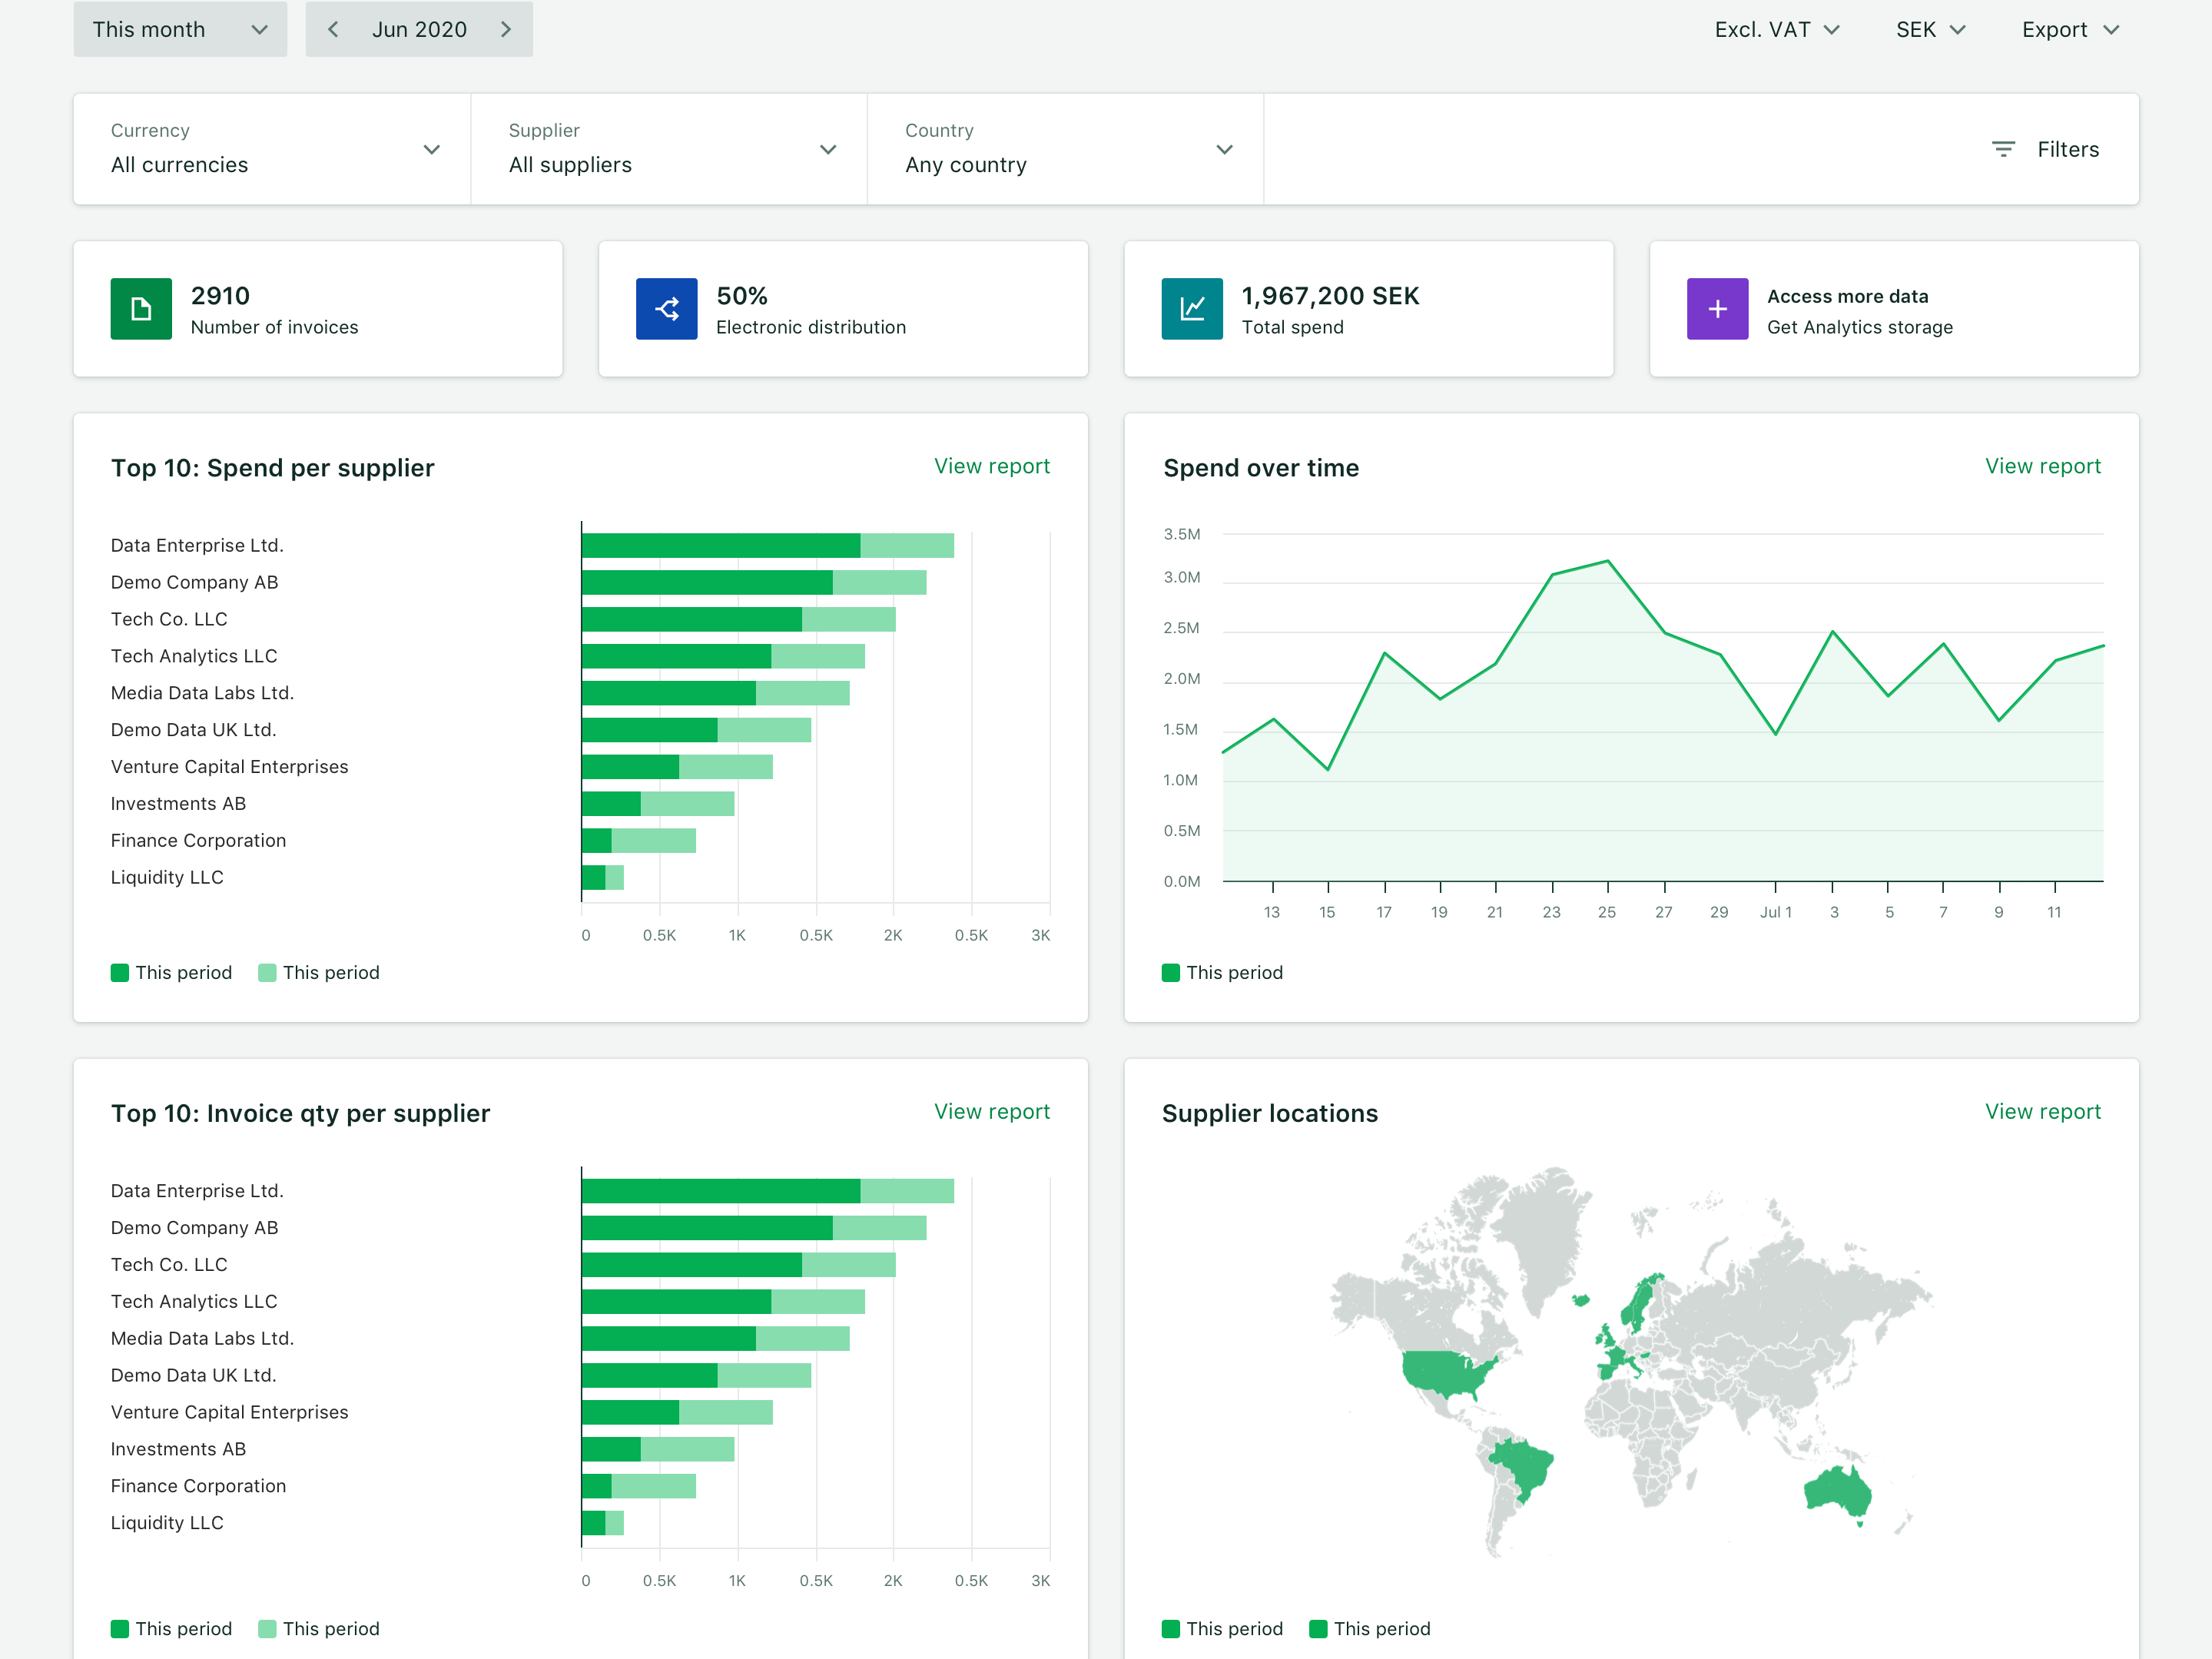Click the teal total spend chart icon
Screen dimensions: 2212x1659
coord(1192,309)
